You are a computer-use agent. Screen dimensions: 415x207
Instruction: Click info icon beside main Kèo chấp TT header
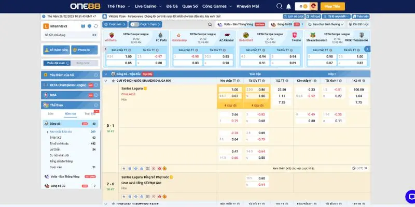(x=238, y=81)
